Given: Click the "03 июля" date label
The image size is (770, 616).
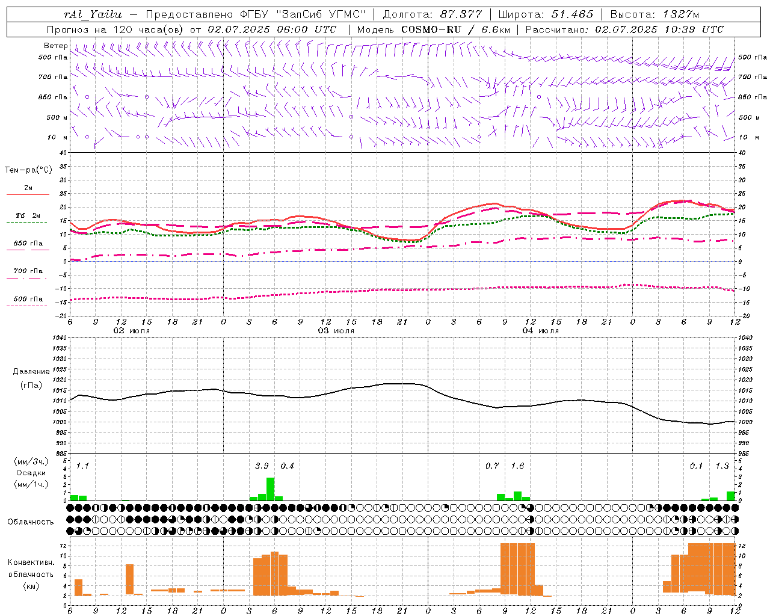Looking at the screenshot, I should point(336,331).
